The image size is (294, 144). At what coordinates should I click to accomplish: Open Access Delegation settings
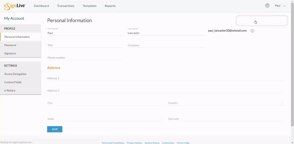(x=21, y=74)
